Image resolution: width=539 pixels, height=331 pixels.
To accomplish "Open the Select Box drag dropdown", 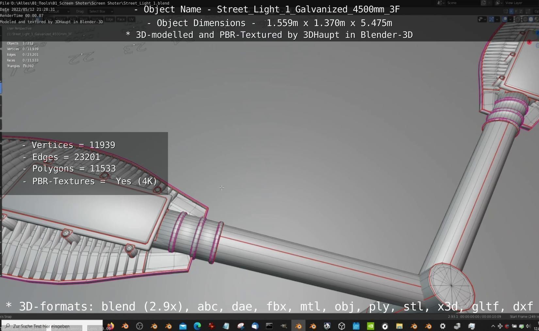I will pyautogui.click(x=101, y=11).
